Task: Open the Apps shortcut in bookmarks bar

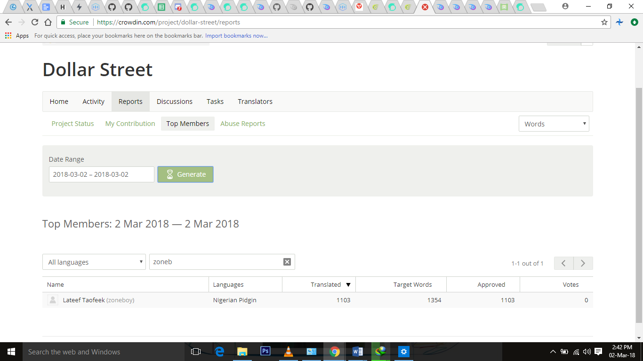Action: coord(17,36)
